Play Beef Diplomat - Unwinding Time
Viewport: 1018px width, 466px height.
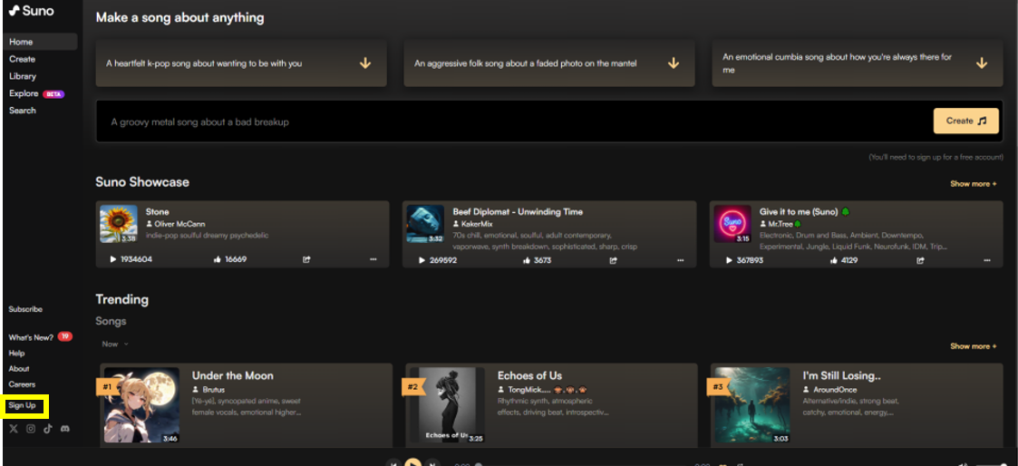coord(422,260)
